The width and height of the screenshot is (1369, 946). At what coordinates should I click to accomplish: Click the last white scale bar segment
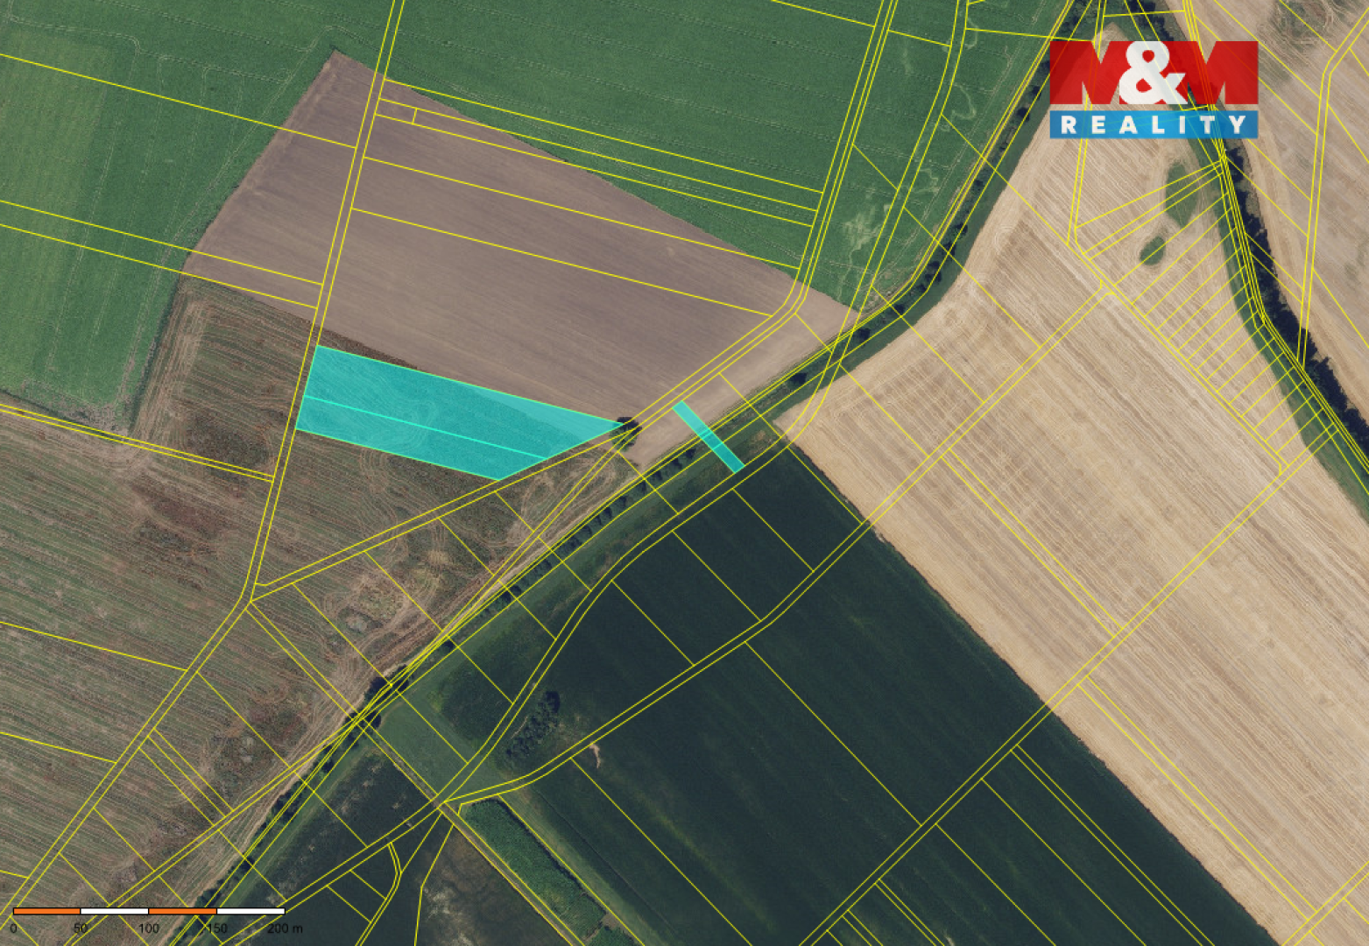(251, 912)
